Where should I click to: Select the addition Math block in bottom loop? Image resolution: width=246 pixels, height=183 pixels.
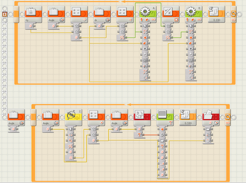pos(96,118)
